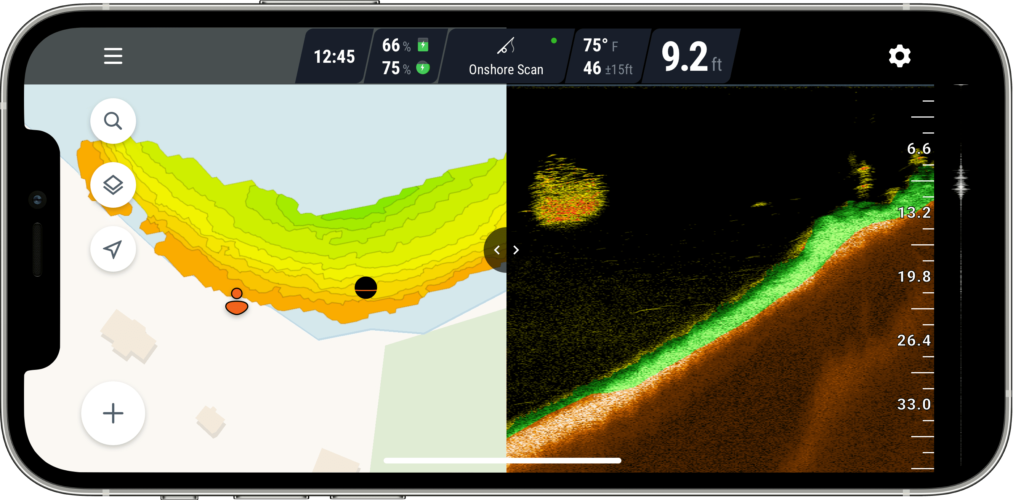The height and width of the screenshot is (500, 1013).
Task: Select the orange angler marker on map
Action: tap(236, 301)
